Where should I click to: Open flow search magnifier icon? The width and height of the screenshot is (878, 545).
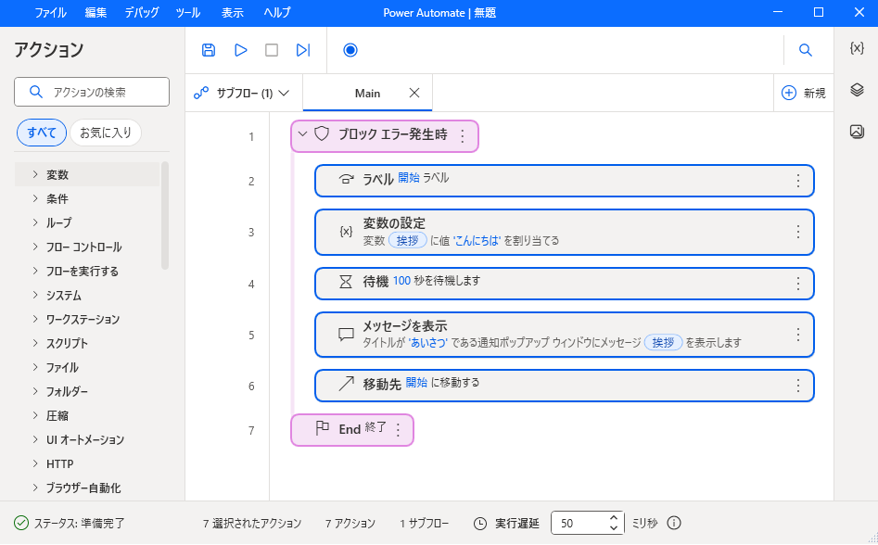(x=806, y=50)
